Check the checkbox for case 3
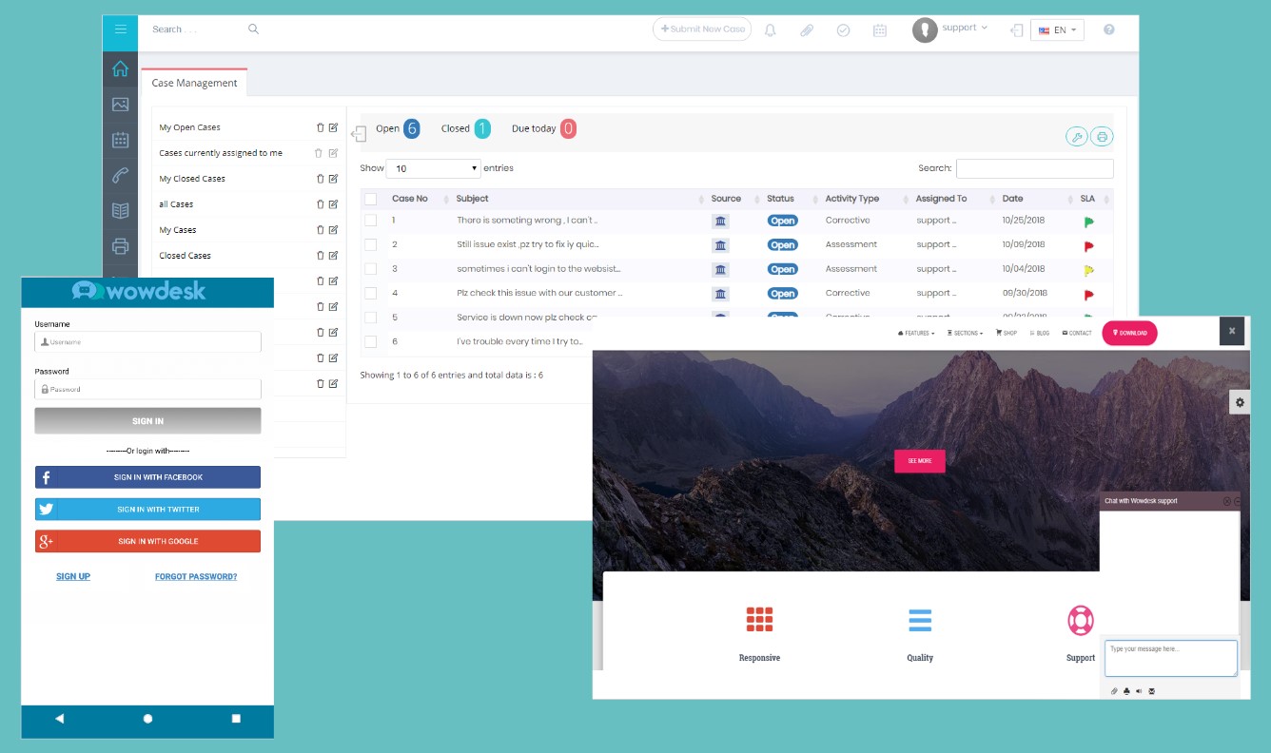Screen dimensions: 1271x753 (x=371, y=269)
